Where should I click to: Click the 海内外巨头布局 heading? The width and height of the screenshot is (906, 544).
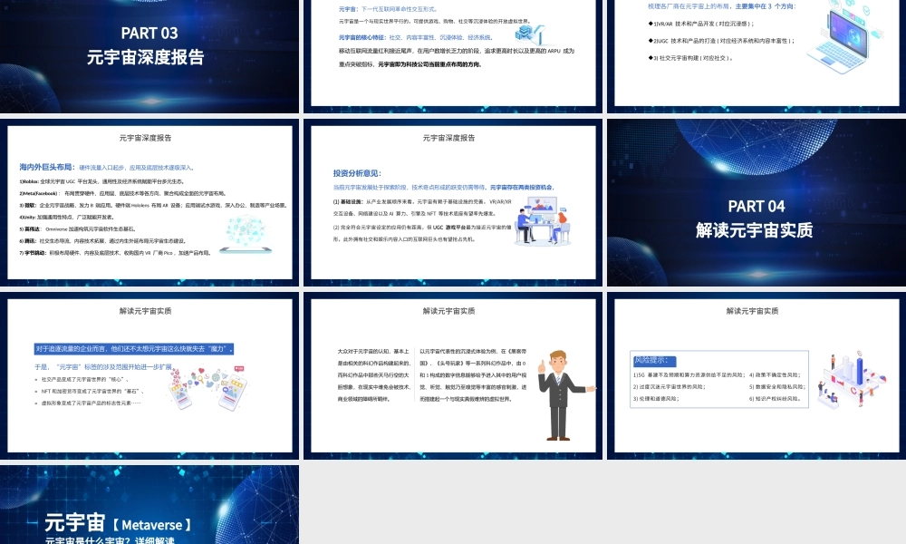coord(47,167)
